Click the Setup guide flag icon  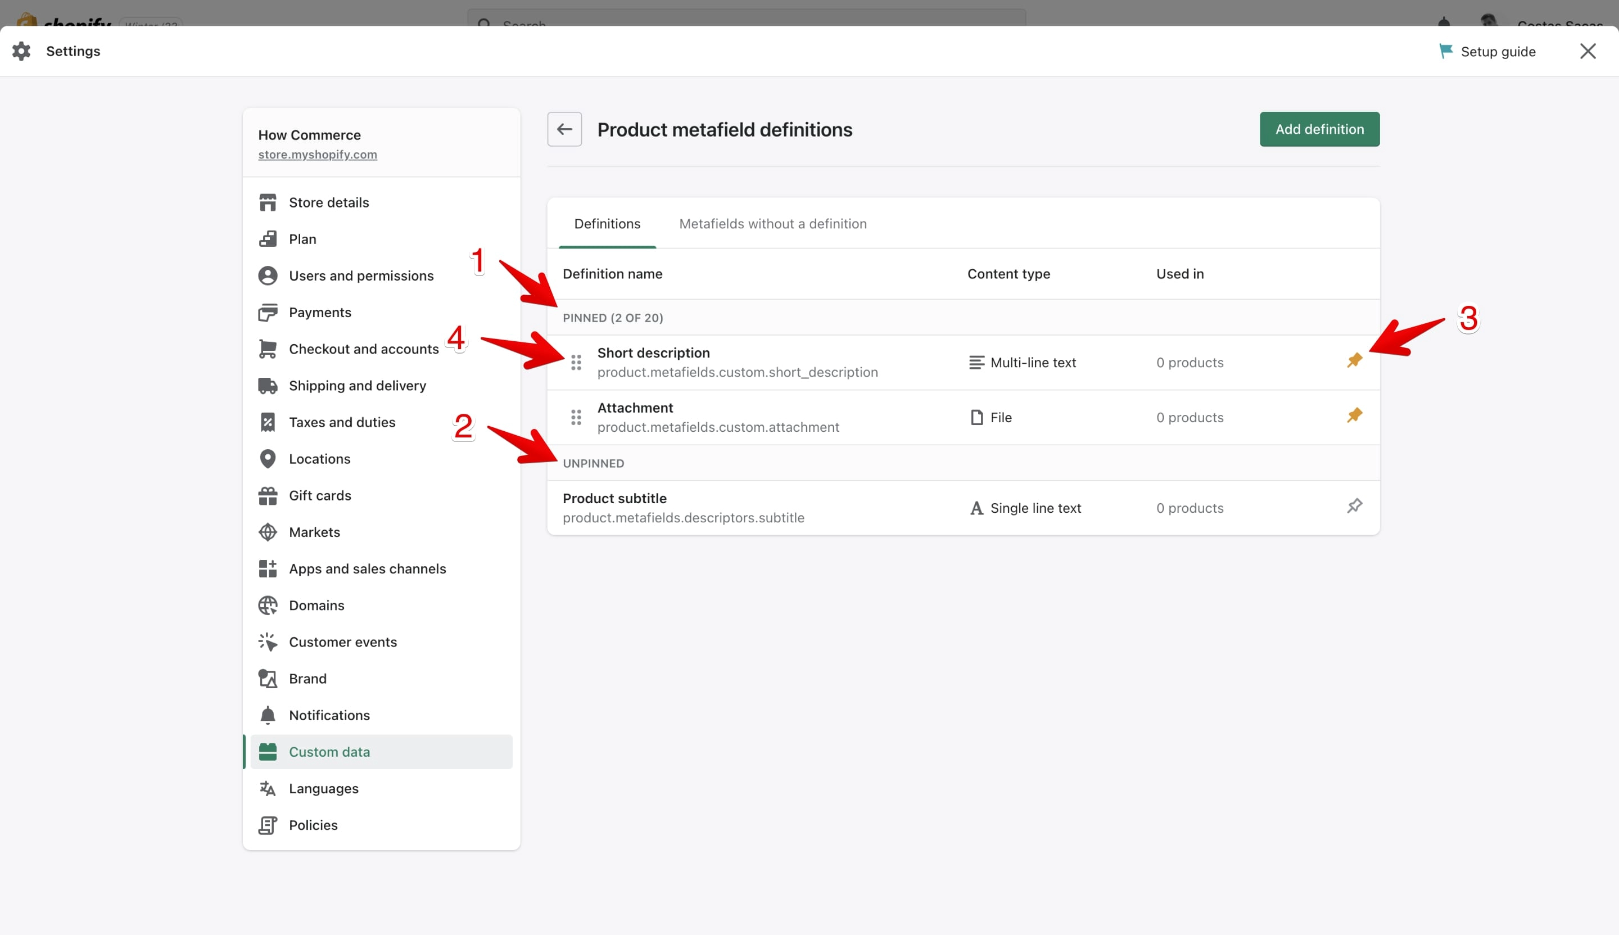(x=1446, y=51)
